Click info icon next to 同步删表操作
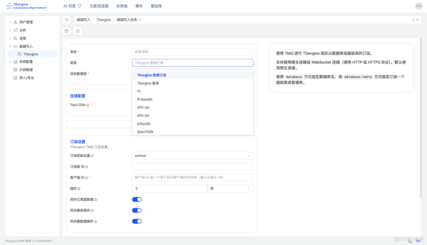427x245 pixels. (92, 211)
